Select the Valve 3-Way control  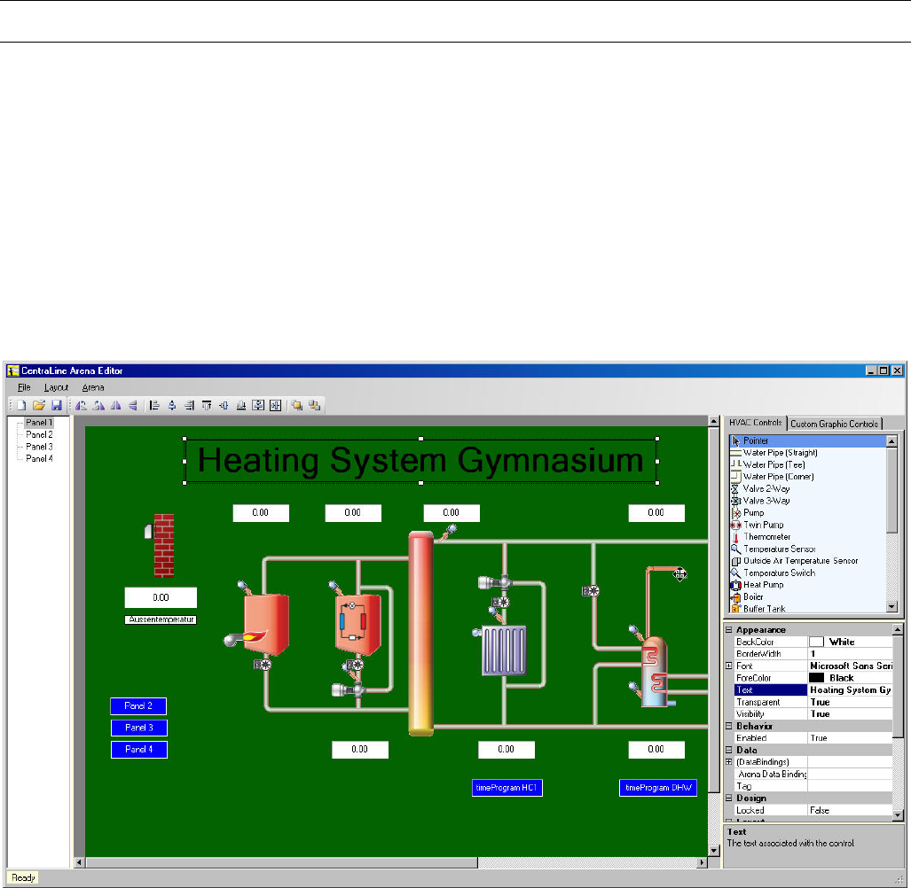tap(766, 501)
